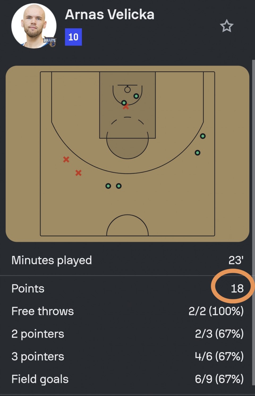The width and height of the screenshot is (255, 396).
Task: Click the vertical scrollbar on the right edge
Action: tap(253, 222)
